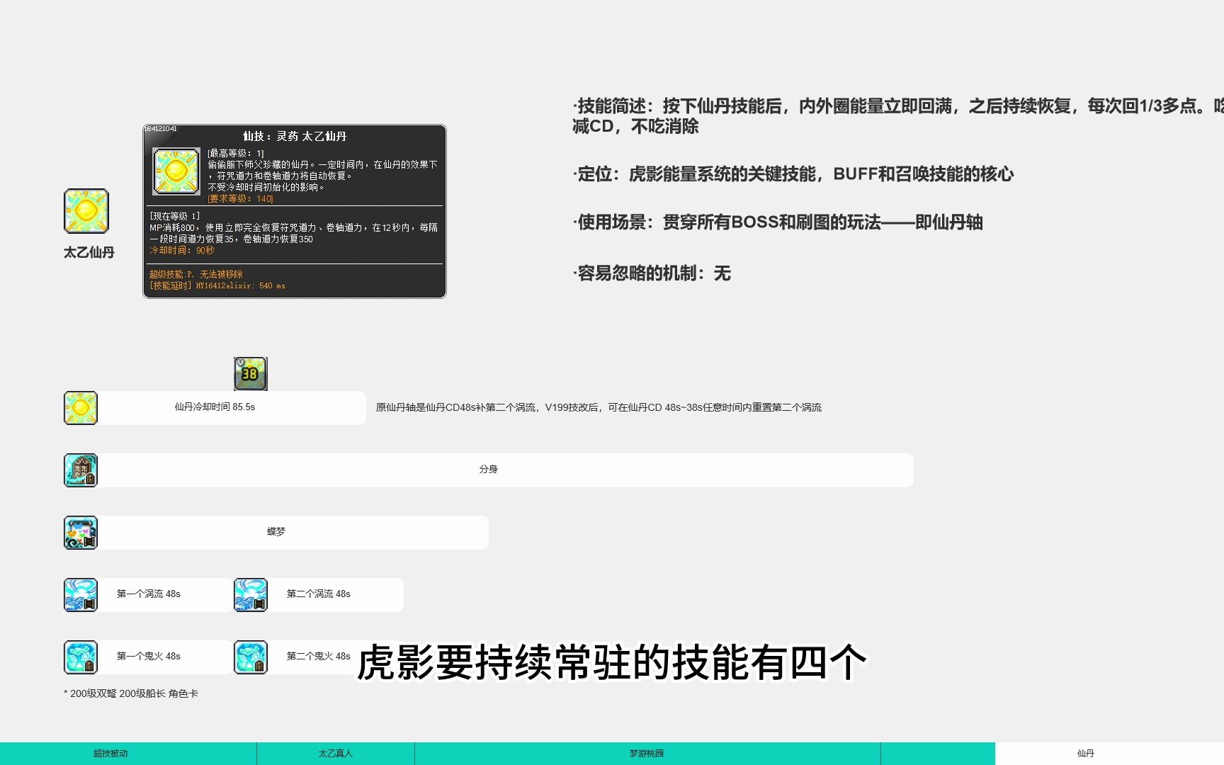The image size is (1224, 765).
Task: Click the 第二个涡流 48s bar
Action: 336,595
